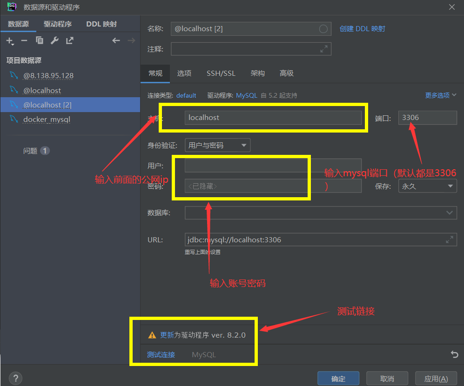Click the MySQL driver link
Image resolution: width=464 pixels, height=386 pixels.
coord(247,95)
